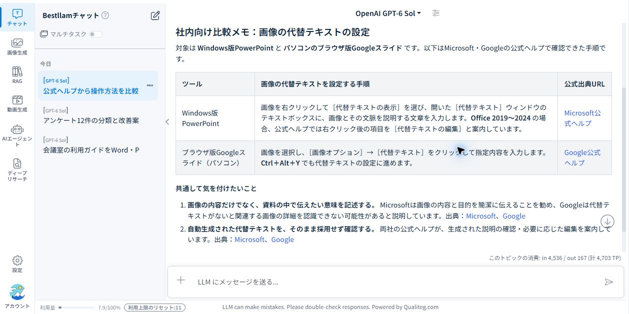Image resolution: width=629 pixels, height=314 pixels.
Task: Click the token usage text このトピックの消費
Action: 554,258
